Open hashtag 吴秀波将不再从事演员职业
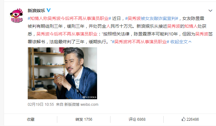Image resolution: width=216 pixels, height=126 pixels. click(x=140, y=42)
